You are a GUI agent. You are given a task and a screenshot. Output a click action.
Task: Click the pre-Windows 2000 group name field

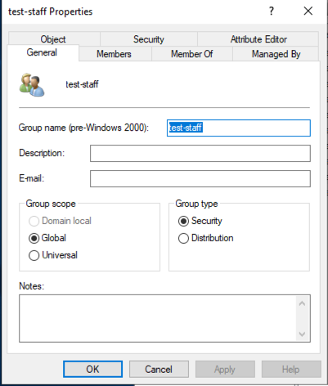[x=239, y=128]
